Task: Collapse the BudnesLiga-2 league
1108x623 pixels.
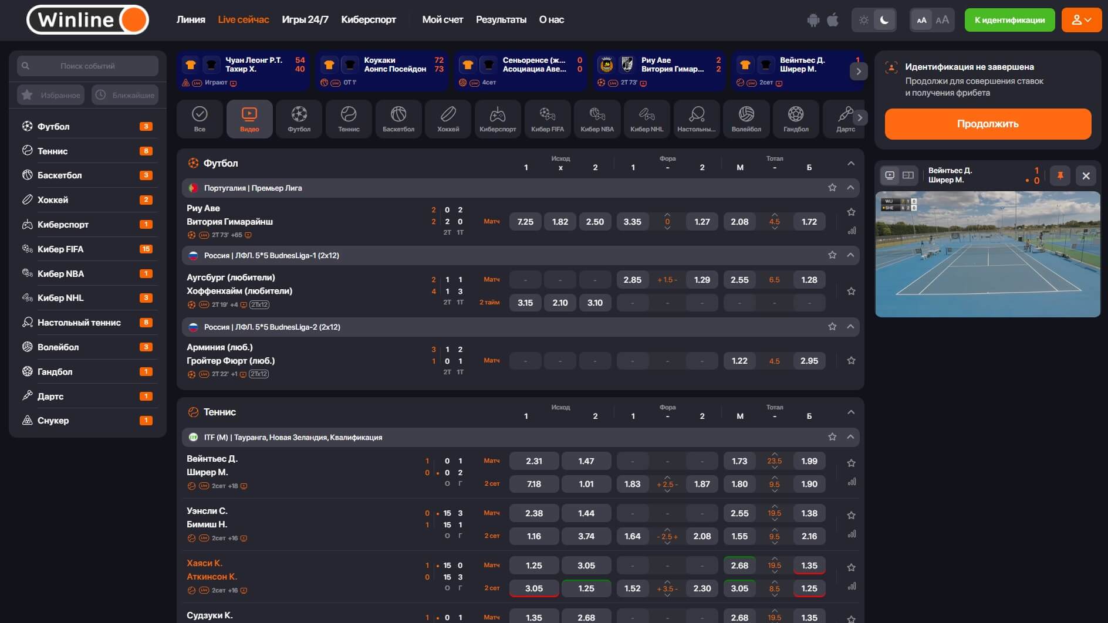Action: point(850,327)
